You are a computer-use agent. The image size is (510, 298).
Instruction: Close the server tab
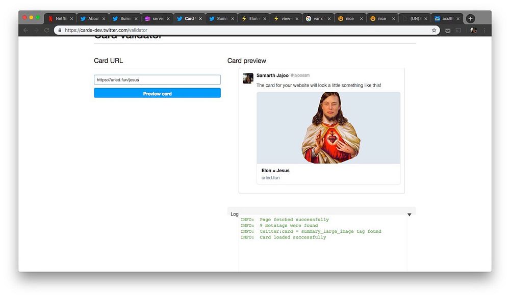168,19
